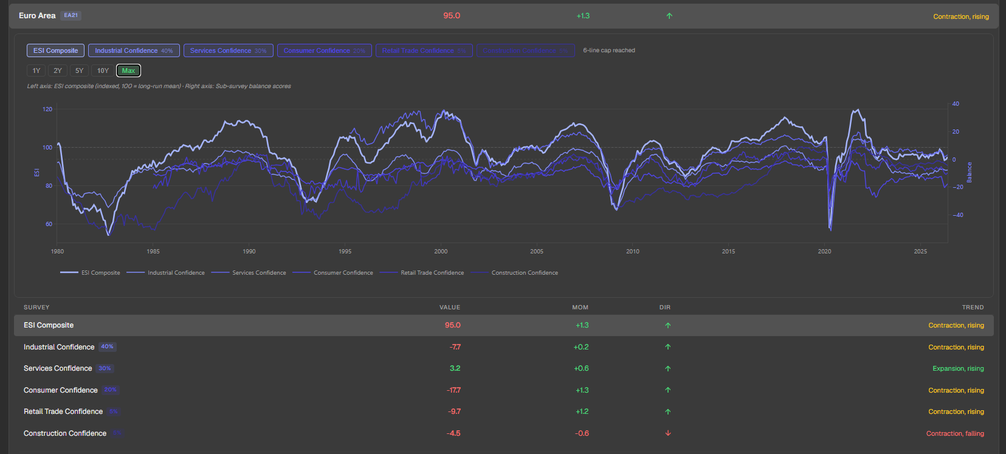Click Construction Confidence in the chart legend
Image resolution: width=1006 pixels, height=454 pixels.
(514, 273)
